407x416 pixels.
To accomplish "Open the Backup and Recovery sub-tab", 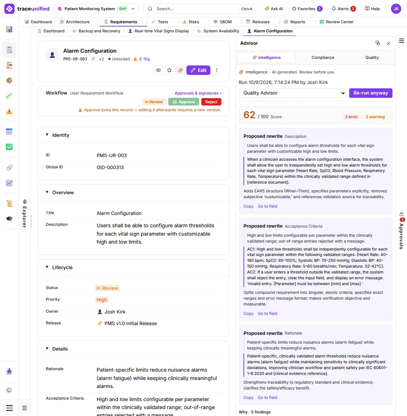I will pyautogui.click(x=96, y=31).
